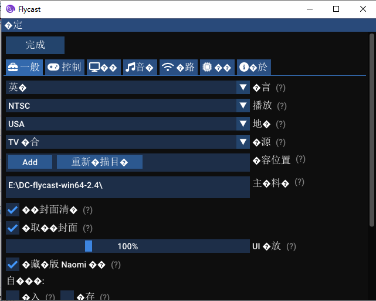The width and height of the screenshot is (376, 301).
Task: Switch to the Controls settings tab label
Action: coord(71,67)
